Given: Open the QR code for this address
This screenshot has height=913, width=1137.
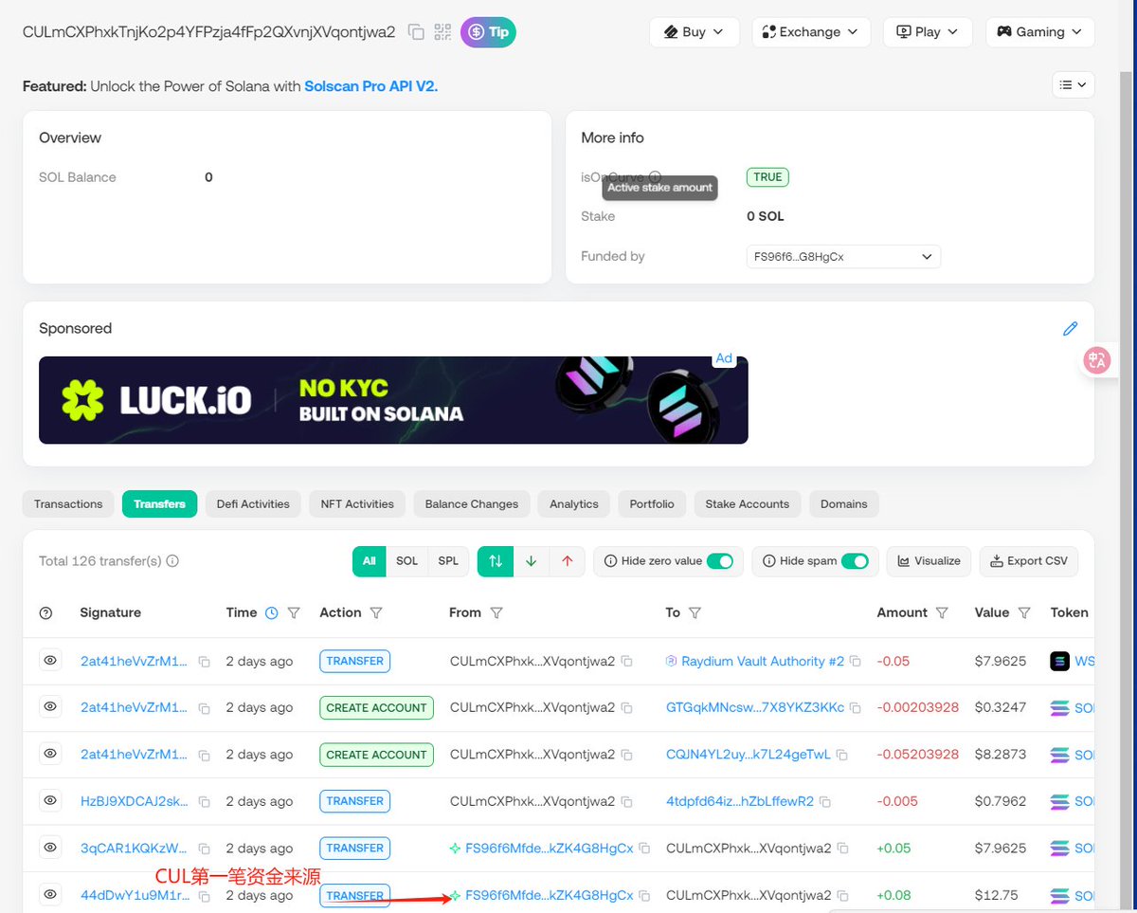Looking at the screenshot, I should (442, 31).
